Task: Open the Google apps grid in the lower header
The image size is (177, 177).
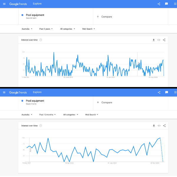Action: tap(174, 92)
